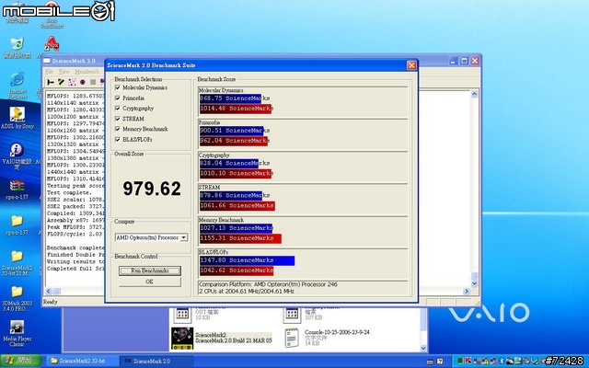Image resolution: width=589 pixels, height=368 pixels.
Task: Open the File menu in ScienceMark 2.0
Action: click(49, 72)
